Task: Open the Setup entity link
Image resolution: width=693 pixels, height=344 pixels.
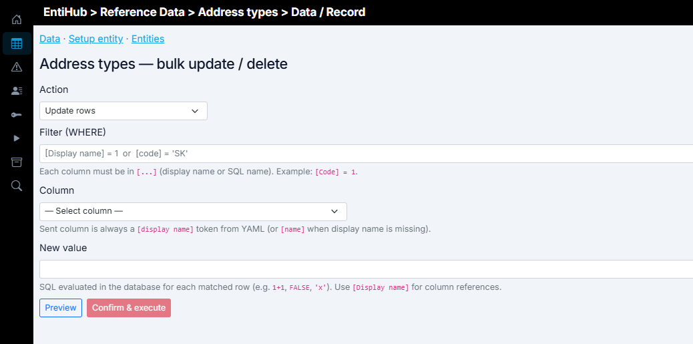Action: [95, 39]
